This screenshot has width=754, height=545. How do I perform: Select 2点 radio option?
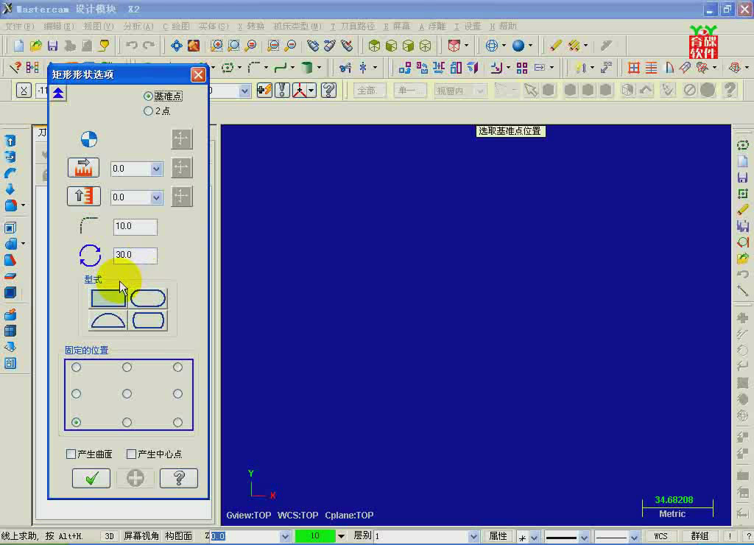click(157, 111)
